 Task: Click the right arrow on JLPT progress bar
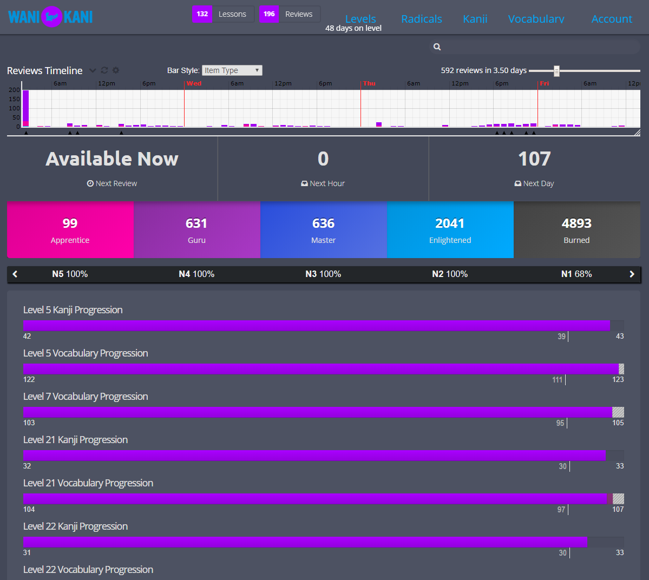(632, 274)
